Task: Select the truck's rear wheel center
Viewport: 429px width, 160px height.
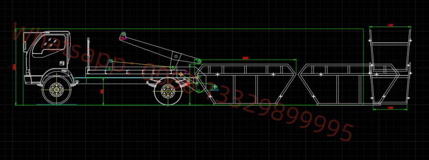Action: [168, 91]
